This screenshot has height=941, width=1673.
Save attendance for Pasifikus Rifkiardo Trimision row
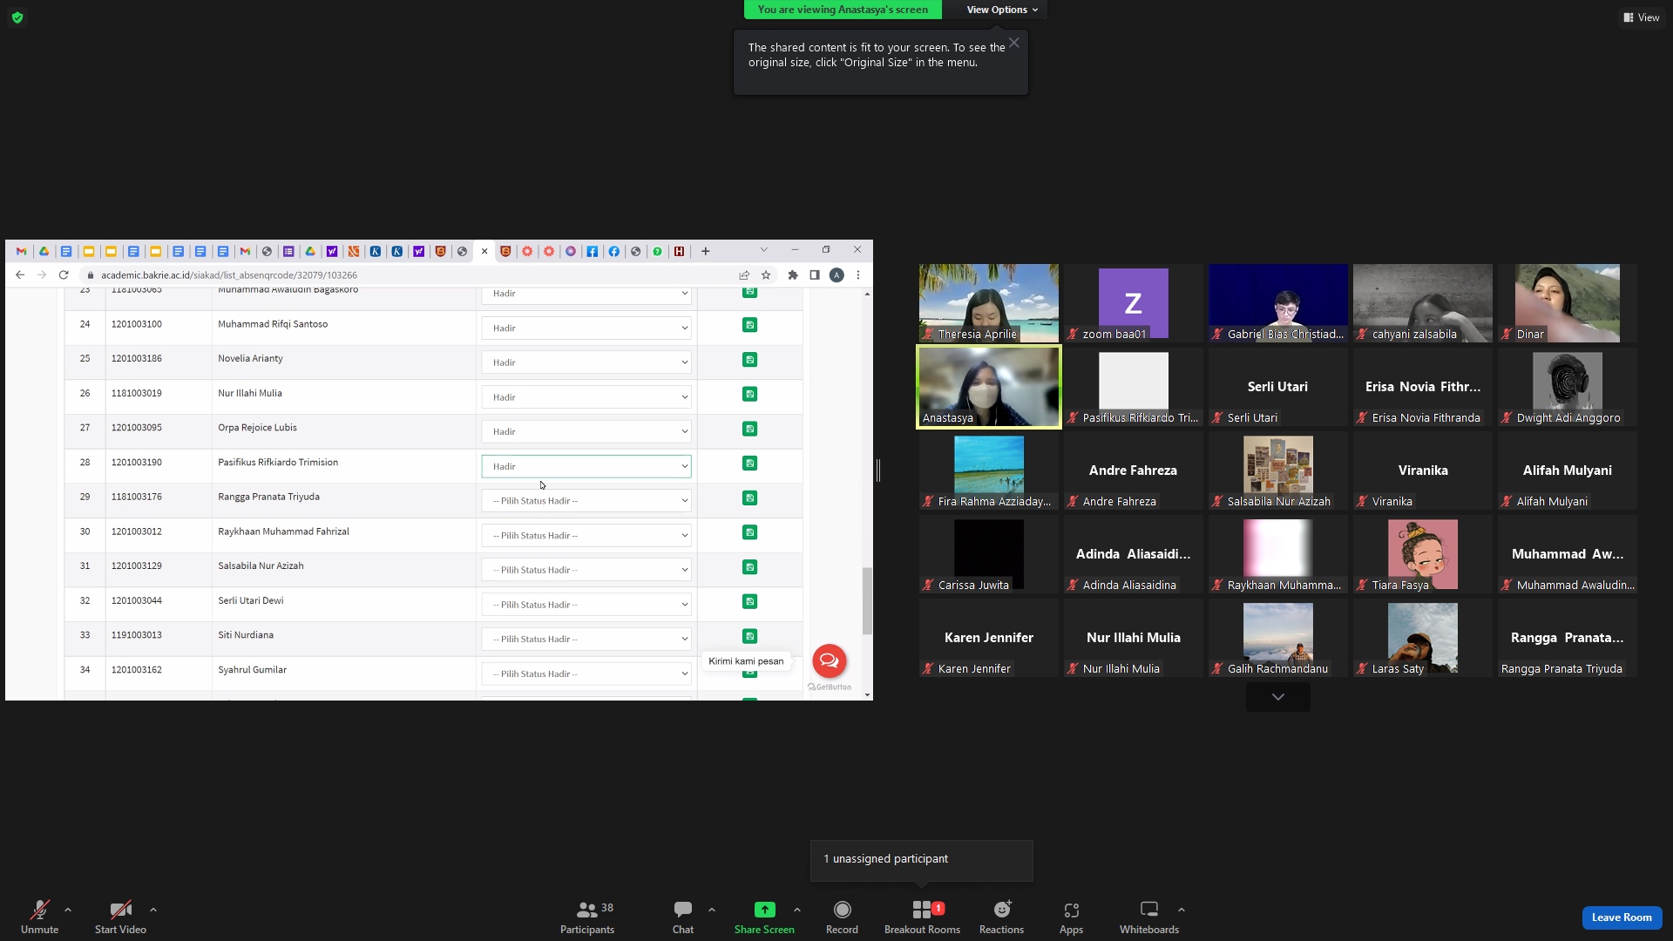[749, 464]
